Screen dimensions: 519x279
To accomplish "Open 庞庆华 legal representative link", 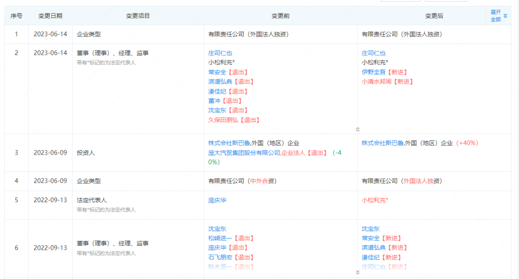I will click(217, 200).
